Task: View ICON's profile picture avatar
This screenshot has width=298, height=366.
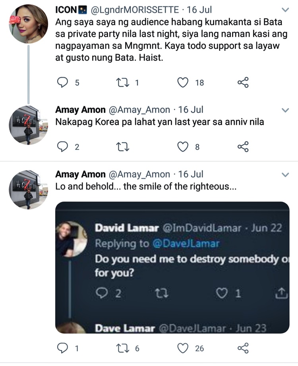Action: tap(29, 24)
